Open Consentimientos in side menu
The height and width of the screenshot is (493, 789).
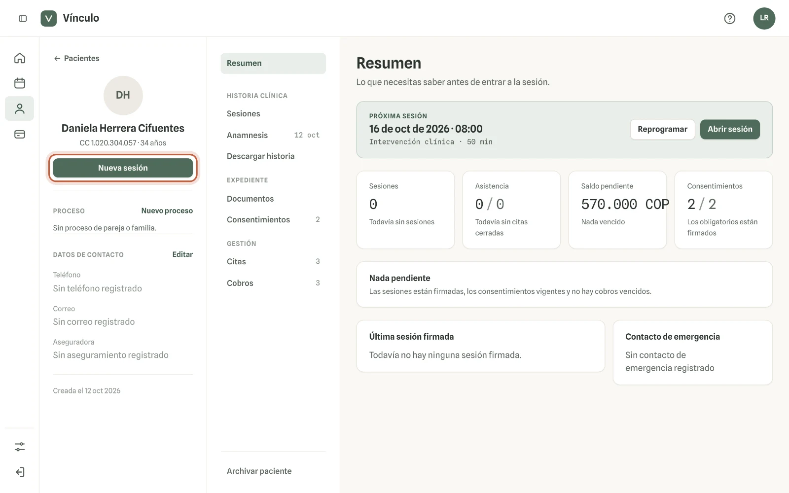(x=273, y=219)
